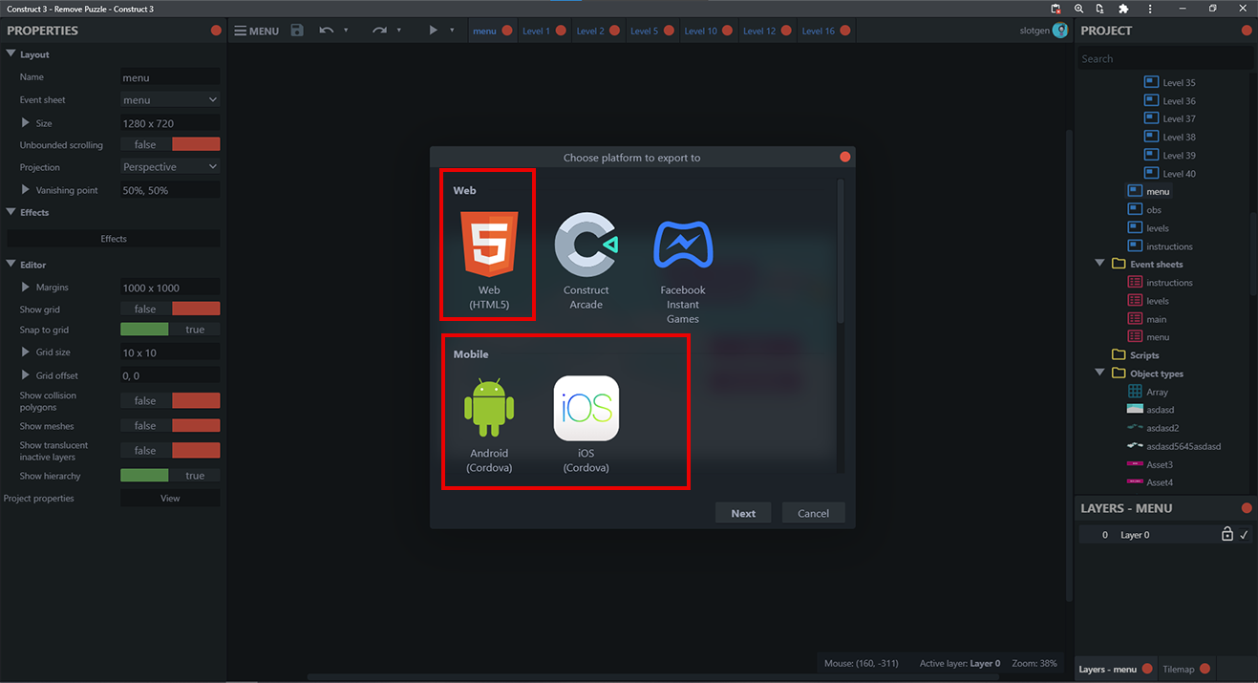Expand the Vanishing point property
1258x683 pixels.
click(x=26, y=190)
